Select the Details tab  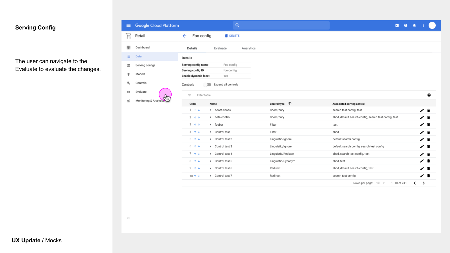click(192, 48)
